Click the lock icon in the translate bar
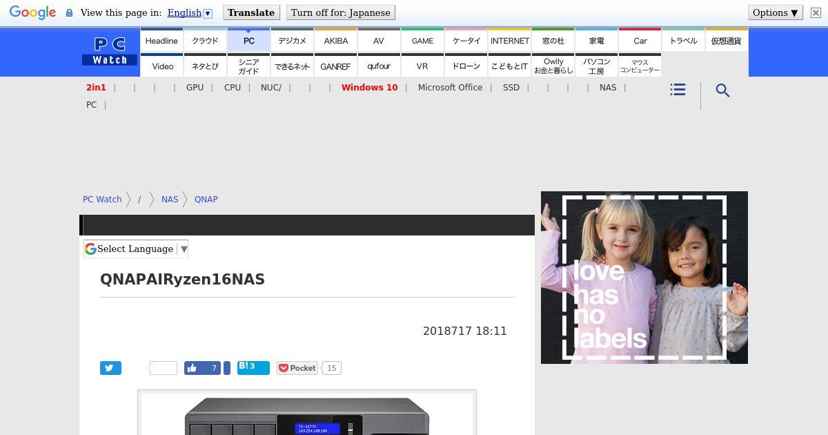Screen dimensions: 828x435 (69, 13)
